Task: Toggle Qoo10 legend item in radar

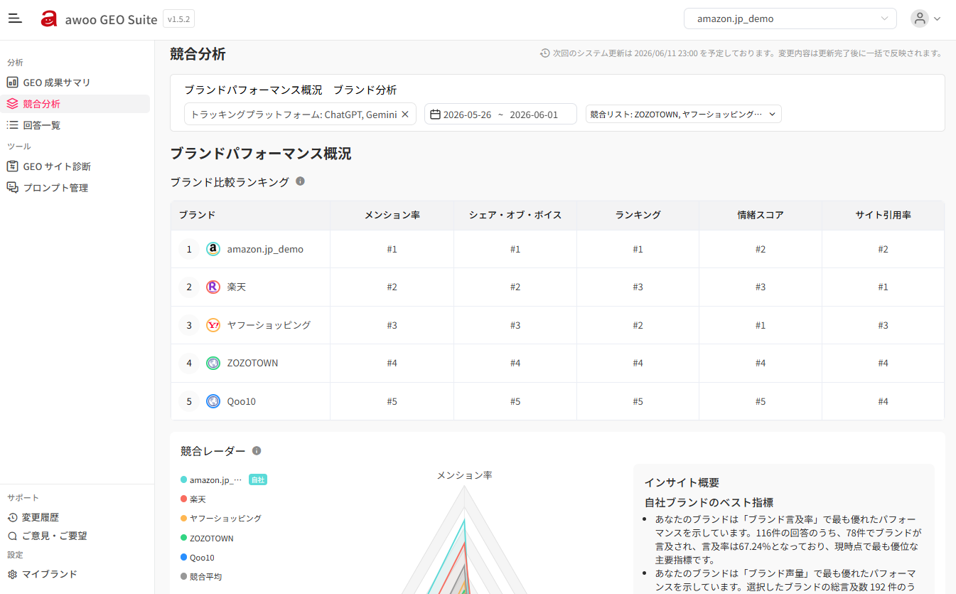Action: [x=198, y=558]
